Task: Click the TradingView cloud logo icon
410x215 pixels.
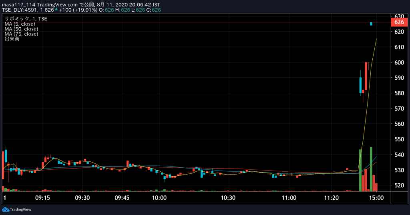Action: click(x=6, y=209)
